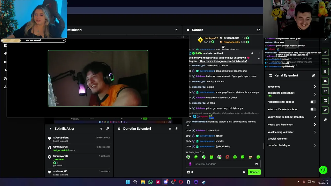Click evetbneberat name in the leaderboard
This screenshot has width=331, height=186.
click(231, 38)
